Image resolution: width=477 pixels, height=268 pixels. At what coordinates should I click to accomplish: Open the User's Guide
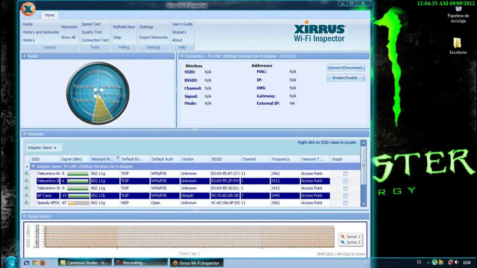point(182,24)
